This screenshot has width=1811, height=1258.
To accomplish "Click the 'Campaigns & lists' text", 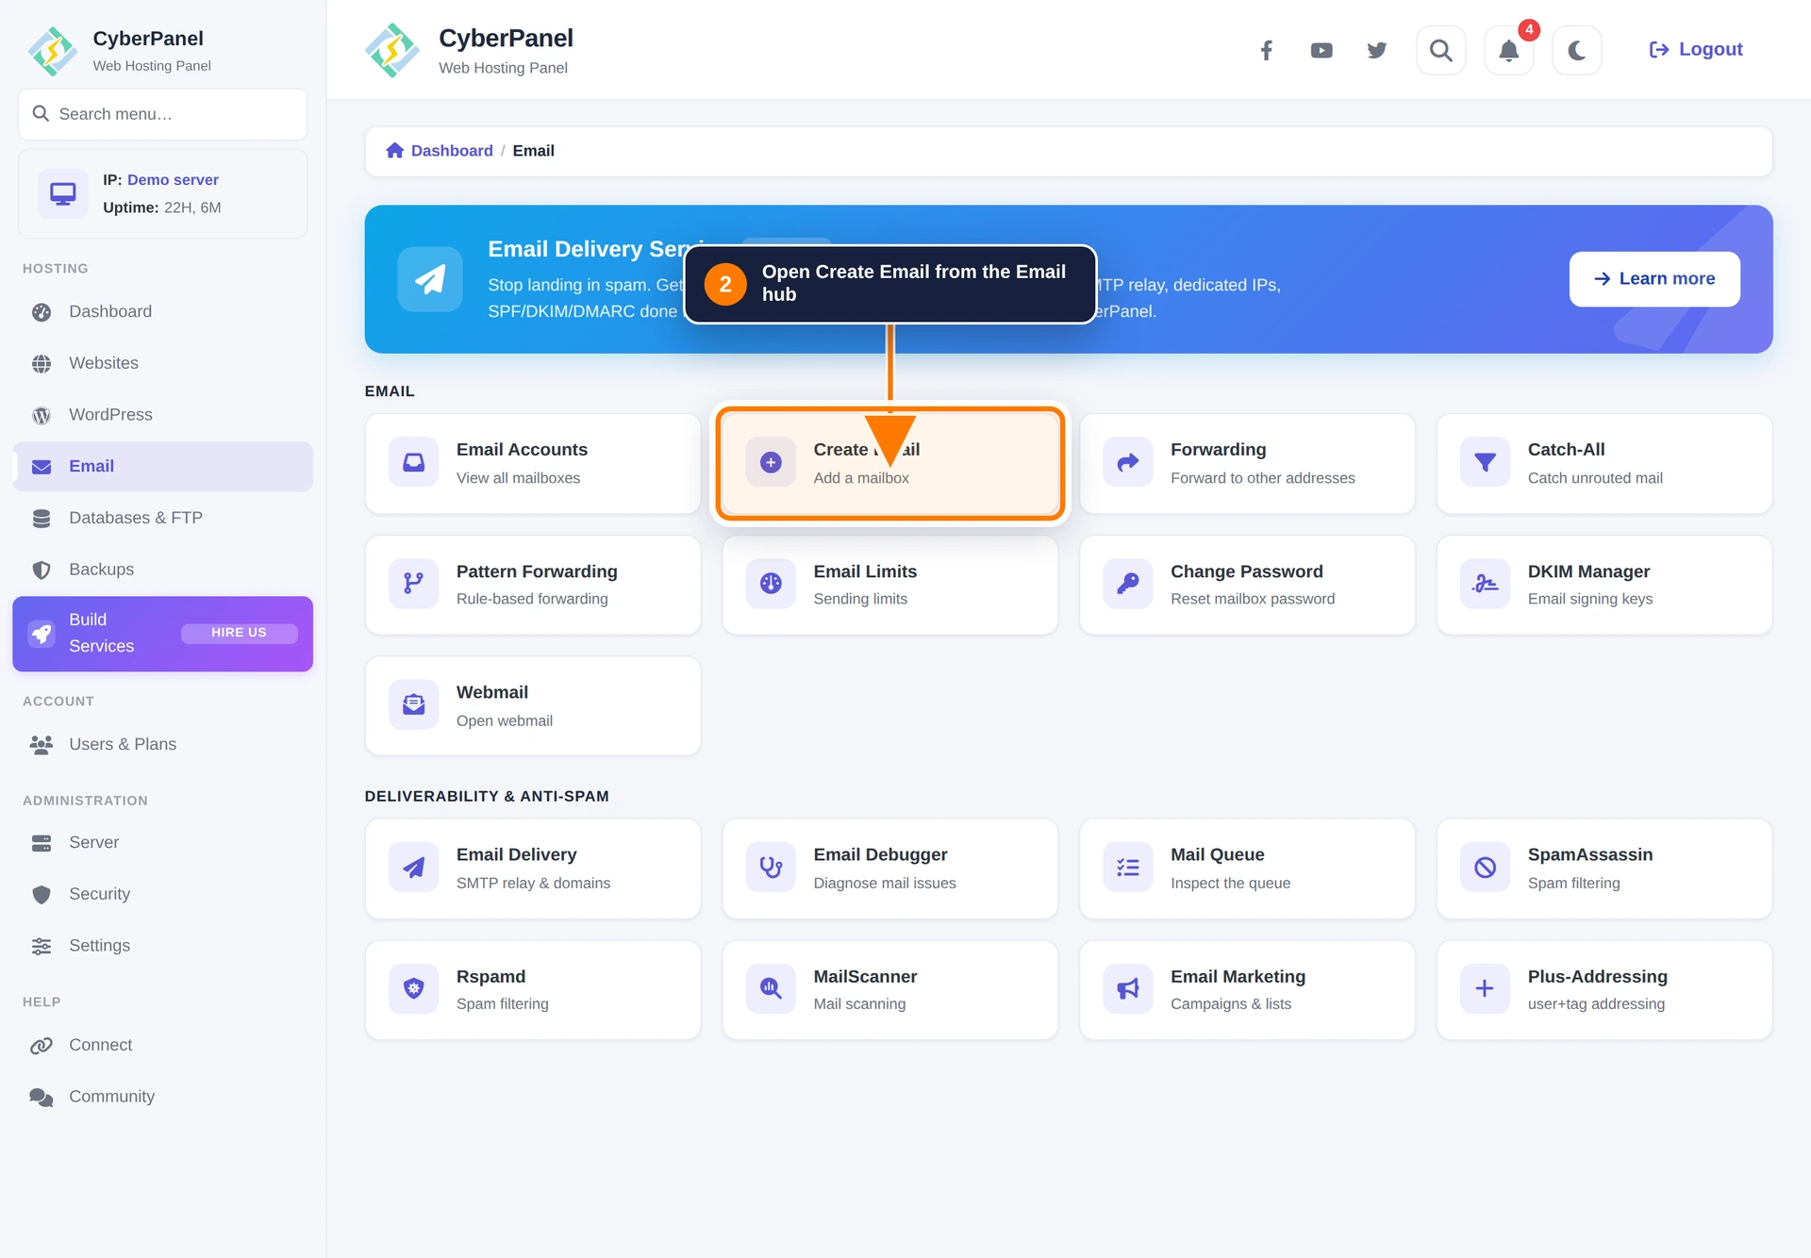I will pos(1231,1004).
